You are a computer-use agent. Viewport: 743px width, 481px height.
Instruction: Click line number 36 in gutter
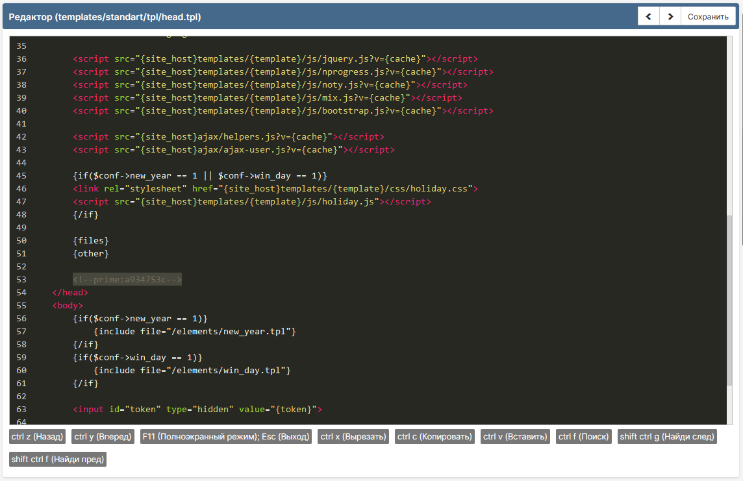click(21, 58)
